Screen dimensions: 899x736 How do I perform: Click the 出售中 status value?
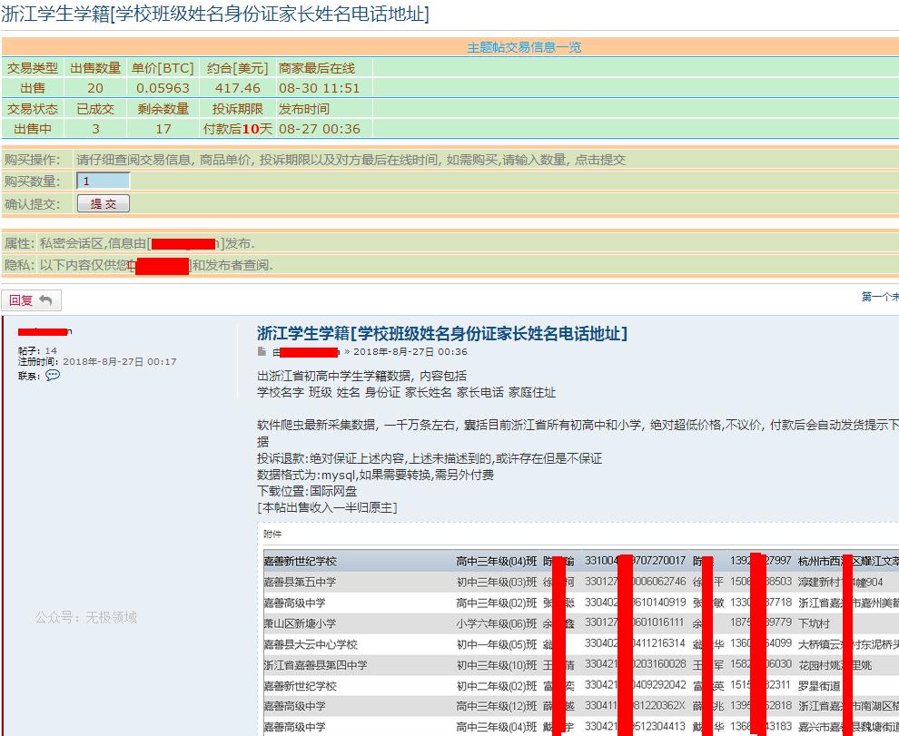tap(33, 128)
